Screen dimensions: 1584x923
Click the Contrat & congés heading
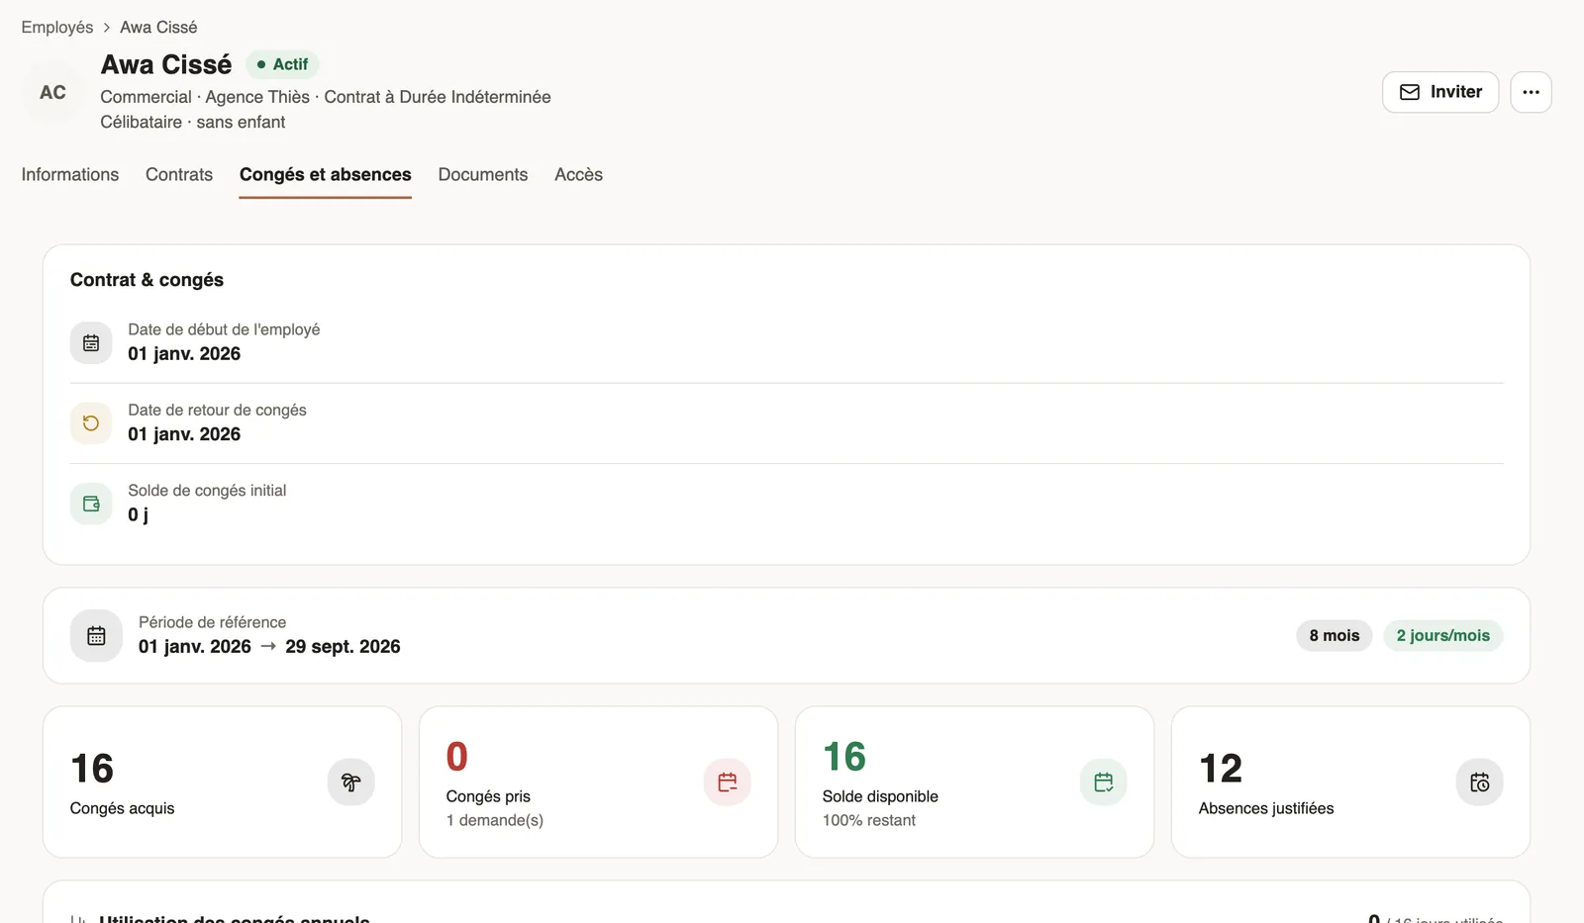(x=147, y=280)
